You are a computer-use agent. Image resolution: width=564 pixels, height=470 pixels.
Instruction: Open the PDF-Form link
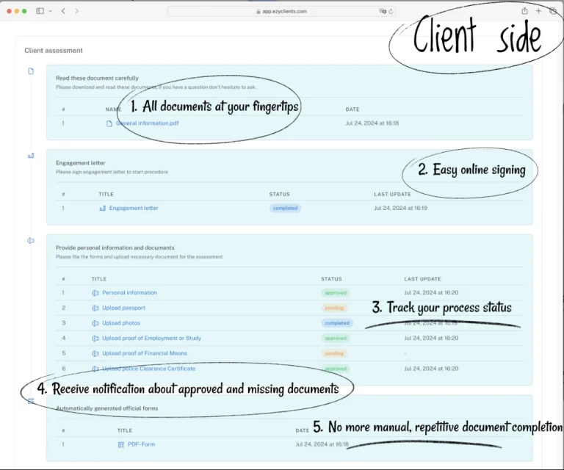pyautogui.click(x=141, y=444)
